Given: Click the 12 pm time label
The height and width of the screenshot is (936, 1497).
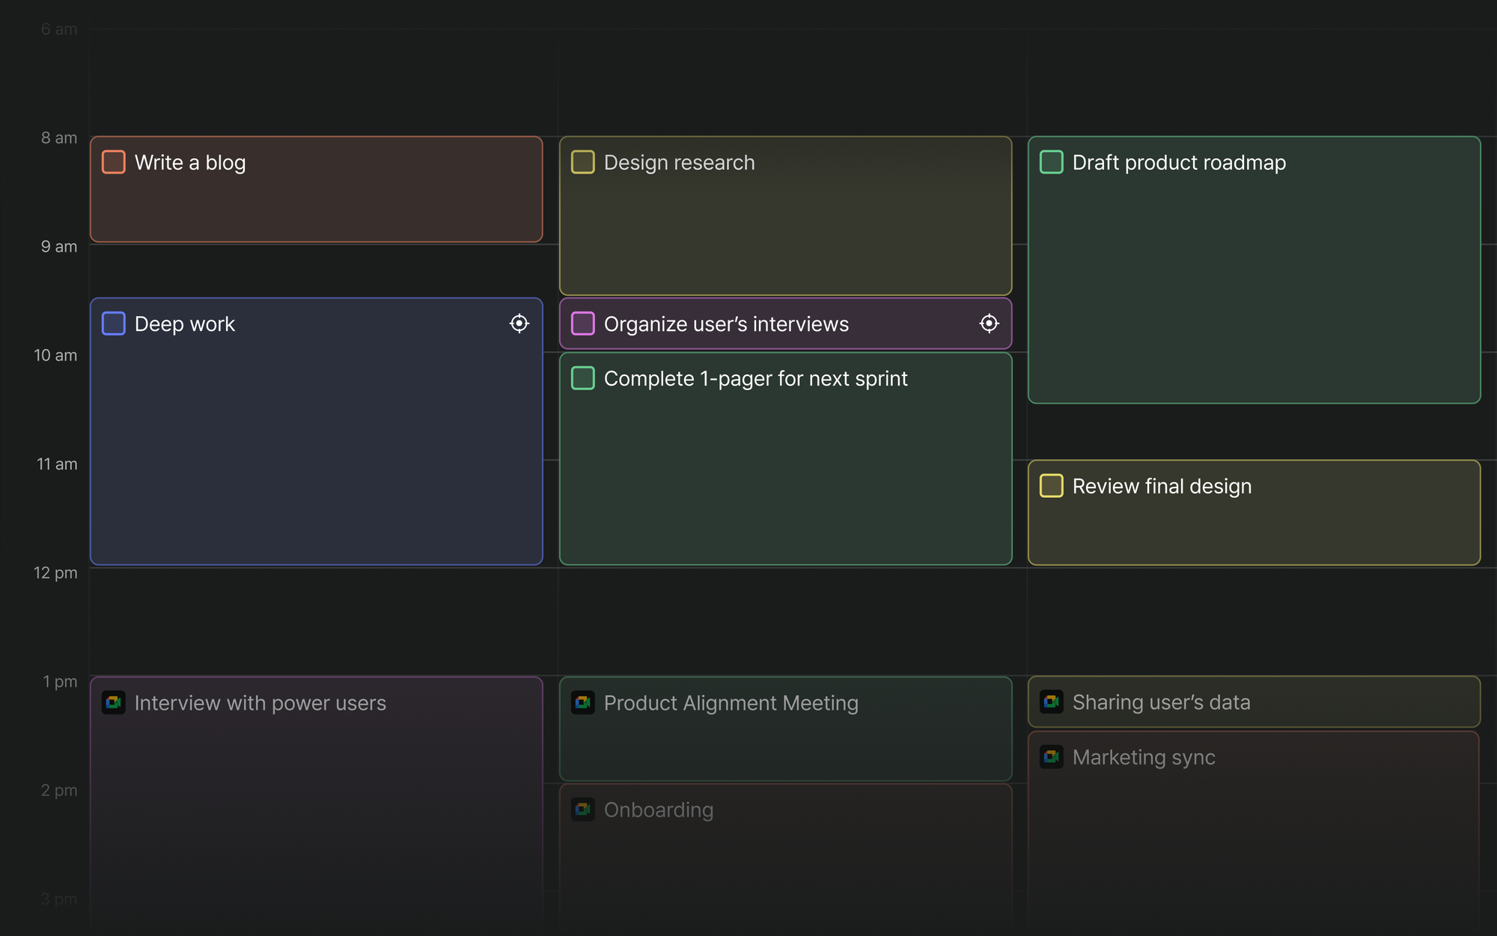Looking at the screenshot, I should click(55, 573).
